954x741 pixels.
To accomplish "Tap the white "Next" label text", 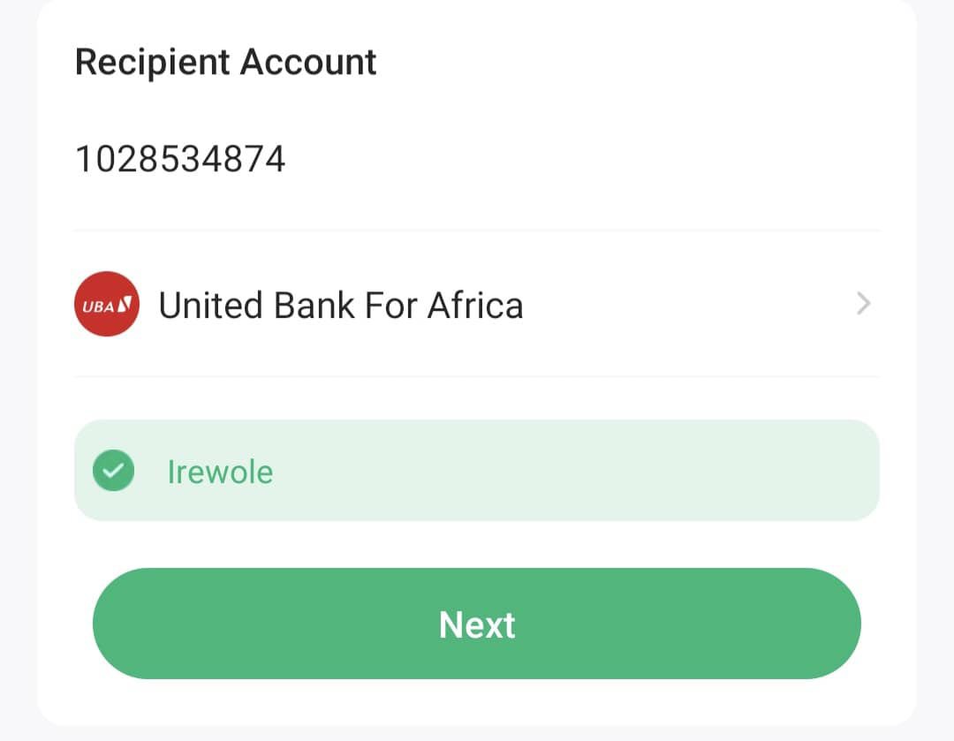I will [x=477, y=624].
